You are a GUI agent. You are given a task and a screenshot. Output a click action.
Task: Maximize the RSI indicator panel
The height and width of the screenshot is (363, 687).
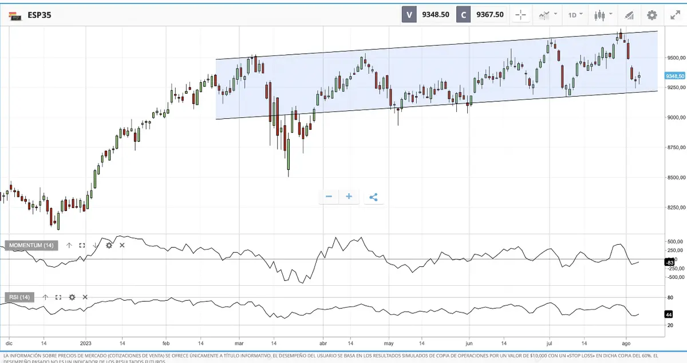coord(58,297)
